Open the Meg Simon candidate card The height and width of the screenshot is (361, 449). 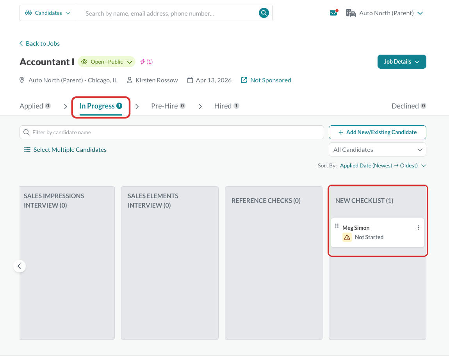[378, 233]
